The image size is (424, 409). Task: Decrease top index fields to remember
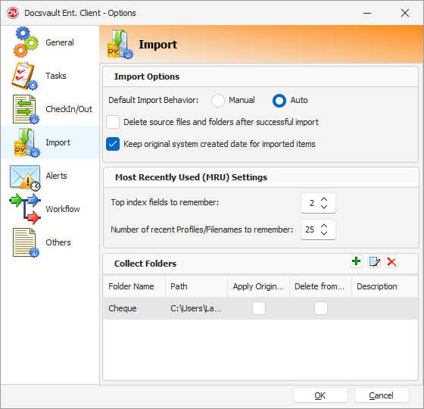tap(324, 206)
